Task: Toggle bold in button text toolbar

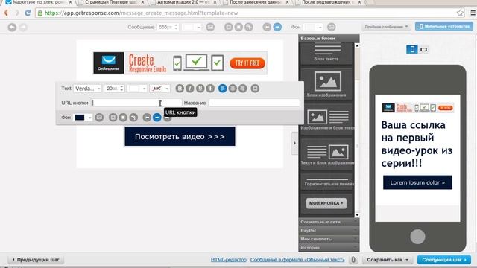Action: (180, 89)
